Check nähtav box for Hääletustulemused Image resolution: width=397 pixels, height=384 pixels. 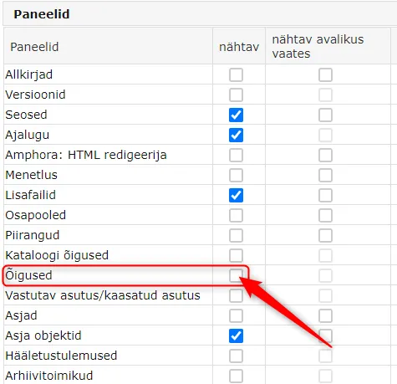tap(236, 356)
